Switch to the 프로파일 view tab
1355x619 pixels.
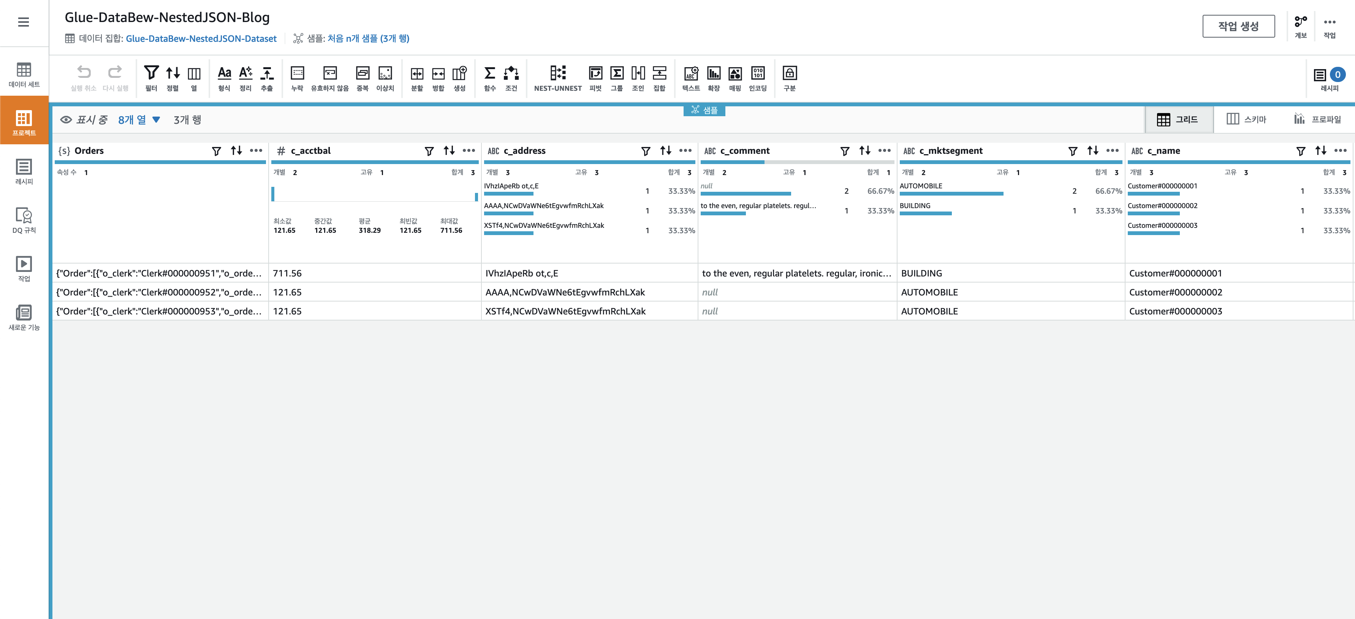coord(1317,119)
